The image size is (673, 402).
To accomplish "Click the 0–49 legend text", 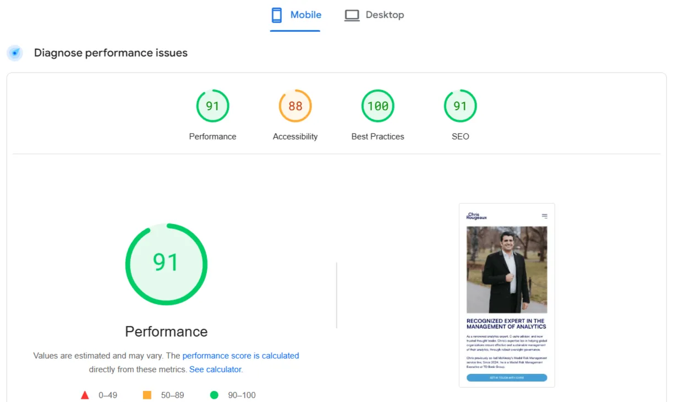I will click(x=108, y=395).
